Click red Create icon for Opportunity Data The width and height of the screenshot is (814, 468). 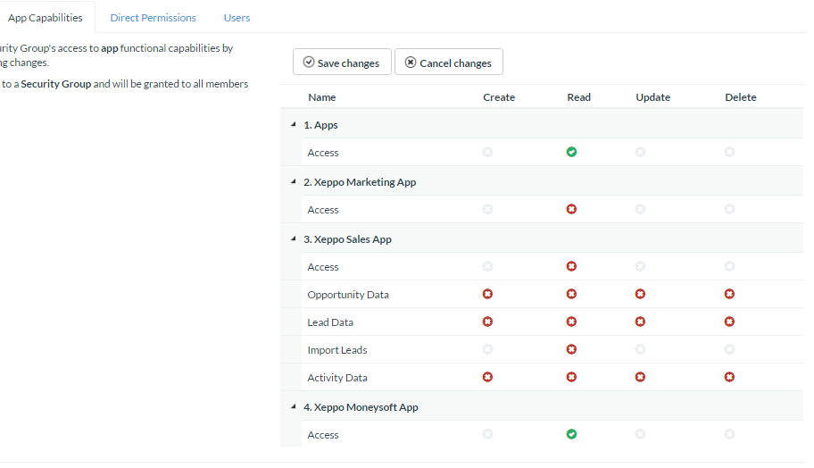point(487,294)
